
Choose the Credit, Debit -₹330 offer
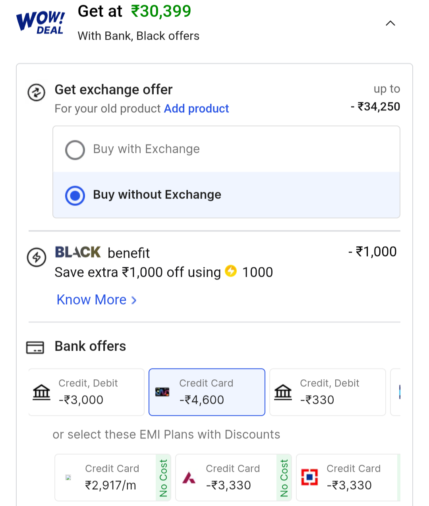tap(327, 392)
